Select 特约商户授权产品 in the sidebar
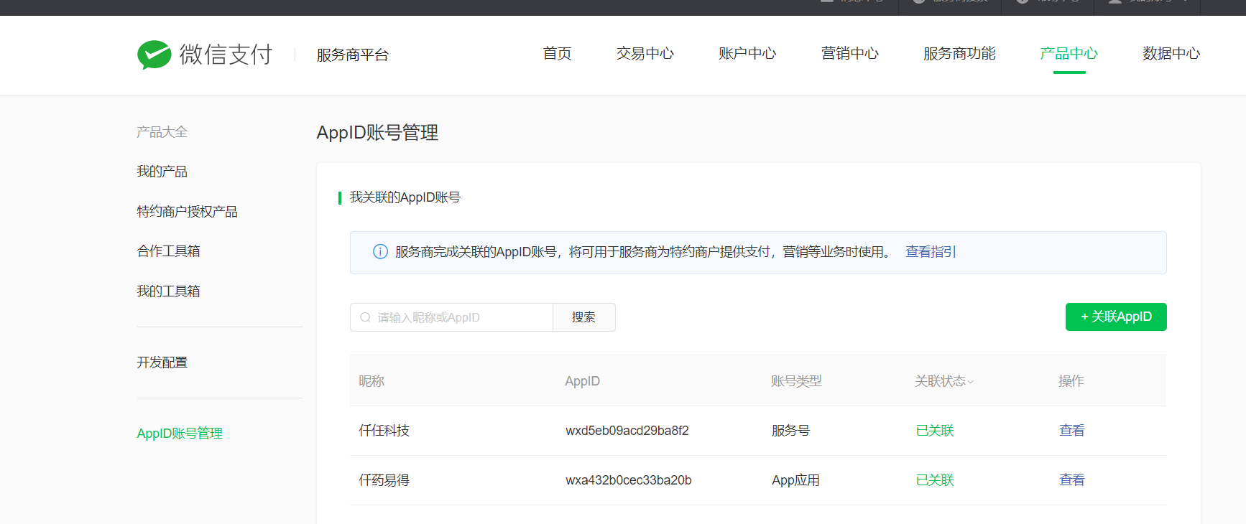Image resolution: width=1246 pixels, height=524 pixels. pos(187,212)
